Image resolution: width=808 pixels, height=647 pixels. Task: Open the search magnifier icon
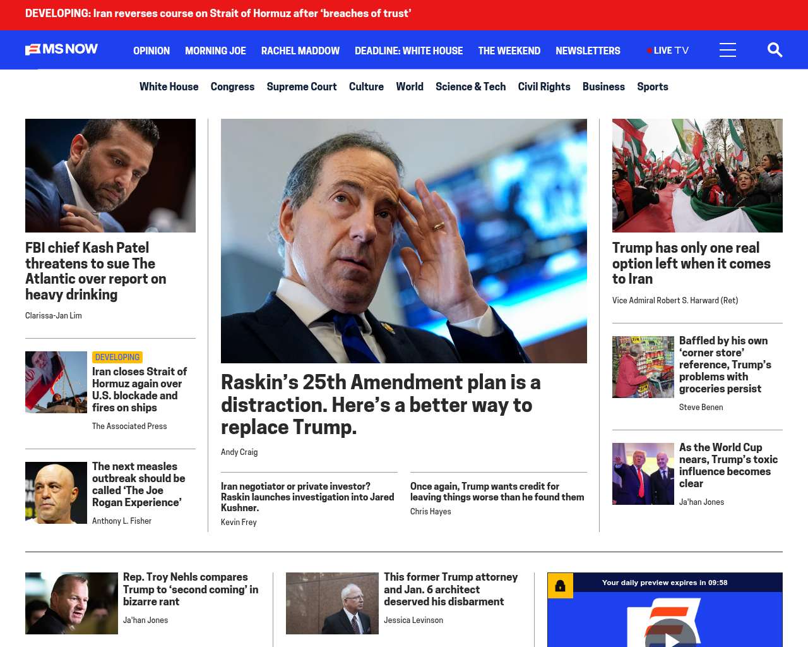[x=775, y=50]
